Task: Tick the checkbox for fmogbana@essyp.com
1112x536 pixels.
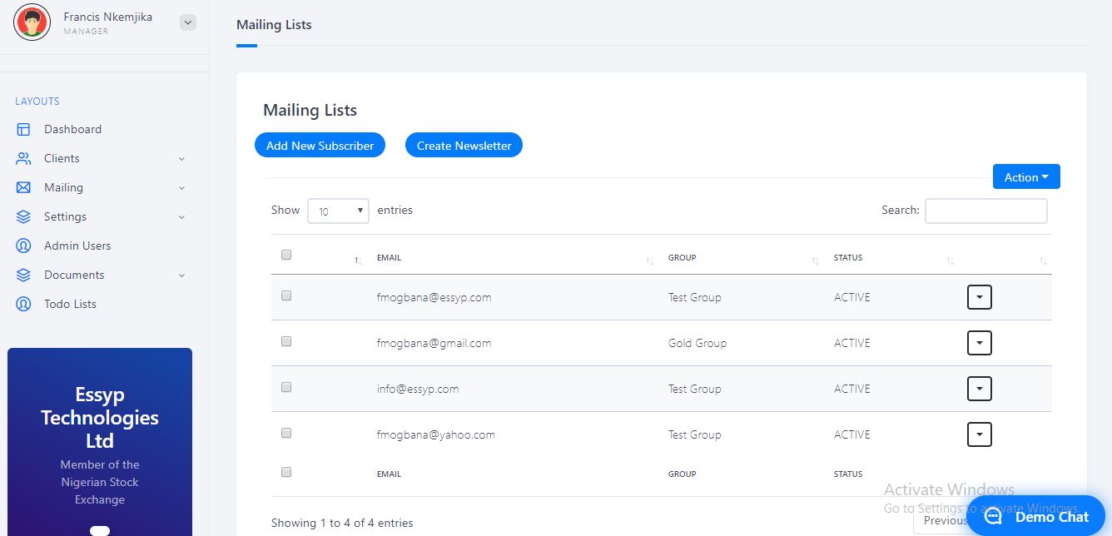Action: [x=286, y=295]
